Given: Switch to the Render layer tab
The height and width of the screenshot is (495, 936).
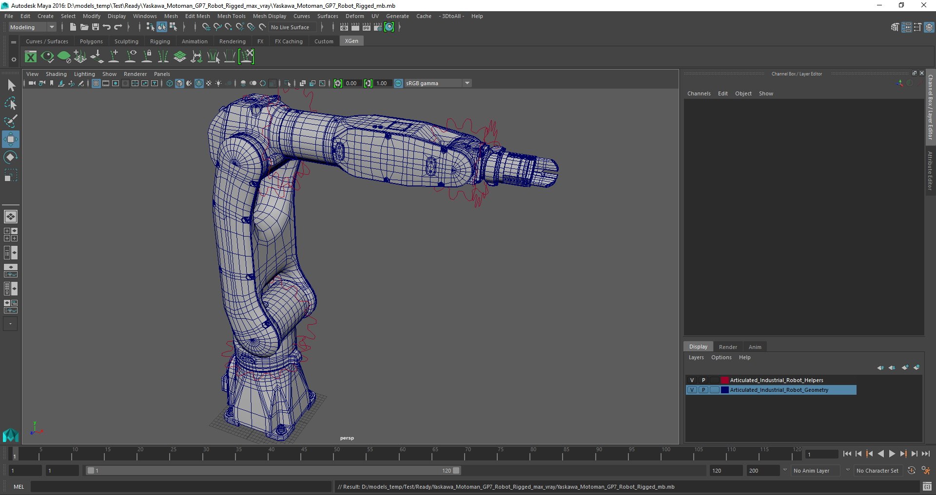Looking at the screenshot, I should pyautogui.click(x=727, y=347).
